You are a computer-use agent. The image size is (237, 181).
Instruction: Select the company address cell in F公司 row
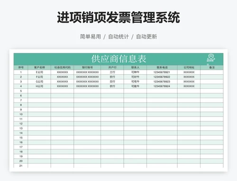[189, 77]
